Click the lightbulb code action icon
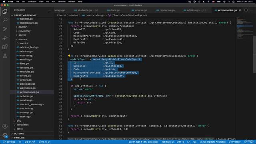Viewport: 256px width, 144px height. click(69, 56)
